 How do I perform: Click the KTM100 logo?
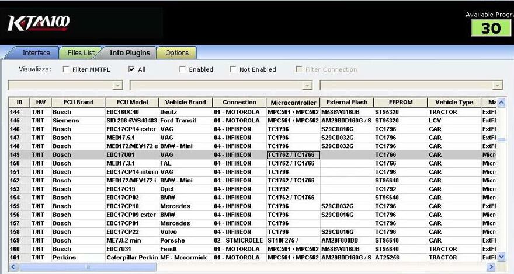[39, 23]
